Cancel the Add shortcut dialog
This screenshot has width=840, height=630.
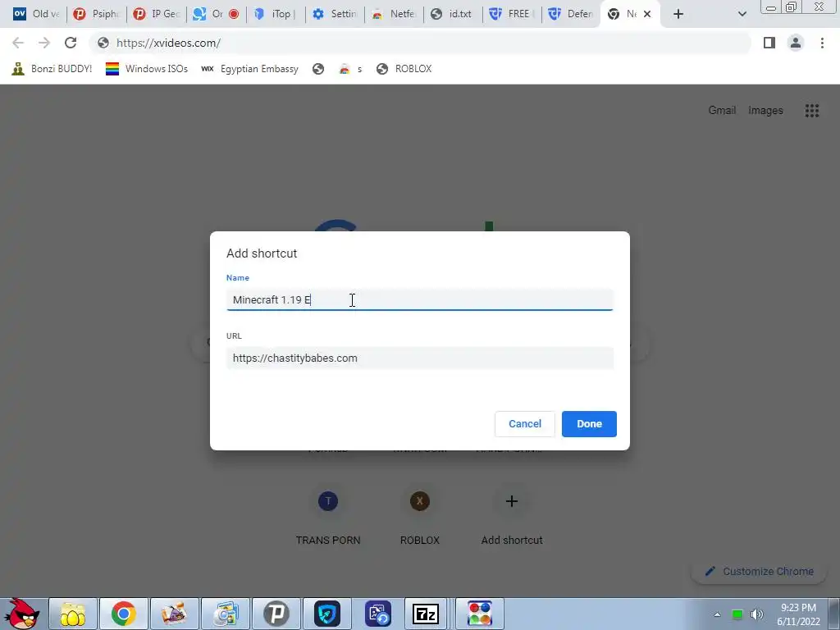pyautogui.click(x=524, y=424)
